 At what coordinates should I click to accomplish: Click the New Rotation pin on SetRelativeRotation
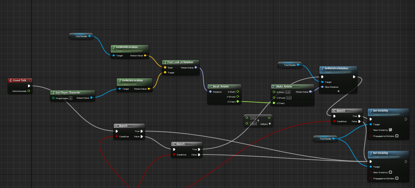click(322, 87)
